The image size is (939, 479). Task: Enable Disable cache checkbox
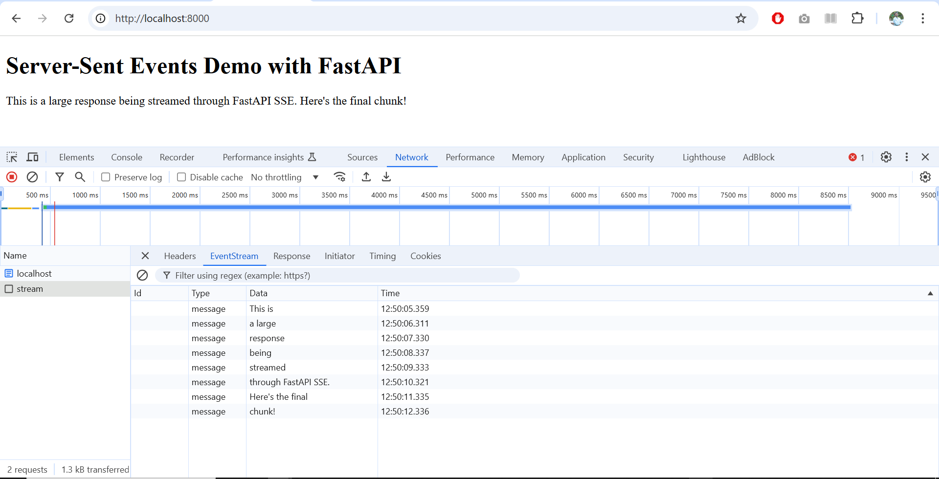181,177
